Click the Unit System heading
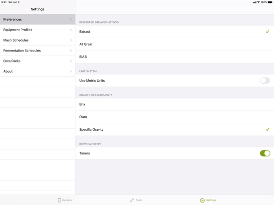Screen dimensions: 274x205 [x=88, y=71]
